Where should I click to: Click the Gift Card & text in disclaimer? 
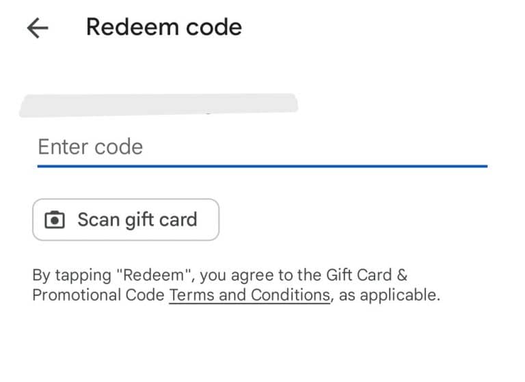(366, 275)
